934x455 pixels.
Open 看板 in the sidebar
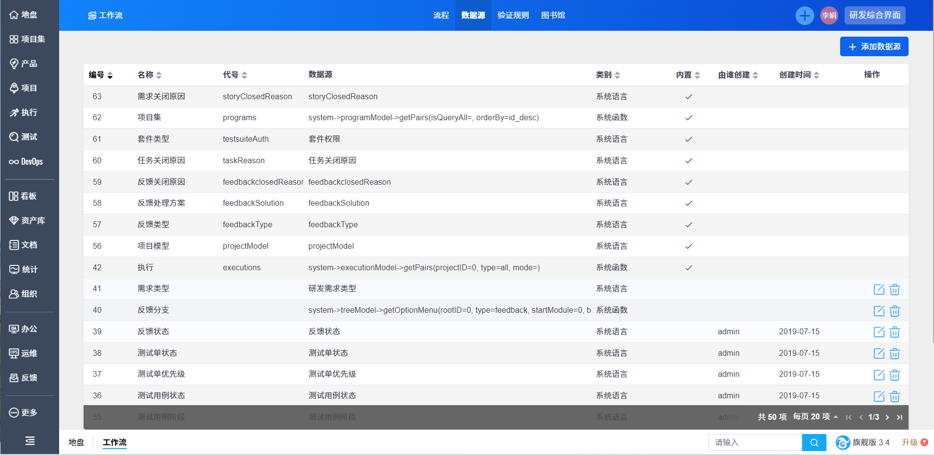coord(23,196)
